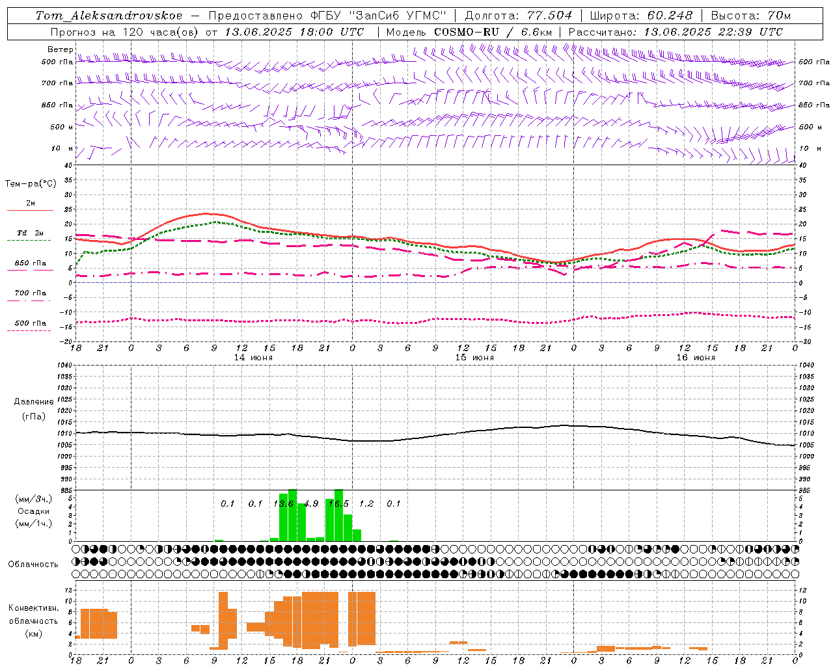
Task: Click the 40 value on the left temperature axis
Action: [68, 165]
